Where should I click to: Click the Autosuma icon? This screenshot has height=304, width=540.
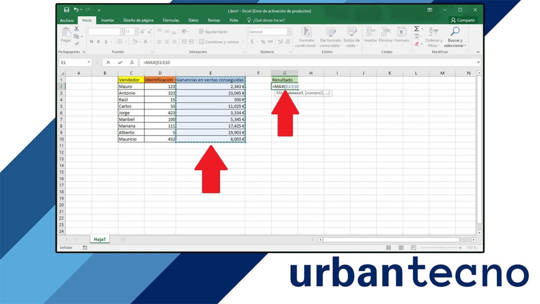pos(417,28)
